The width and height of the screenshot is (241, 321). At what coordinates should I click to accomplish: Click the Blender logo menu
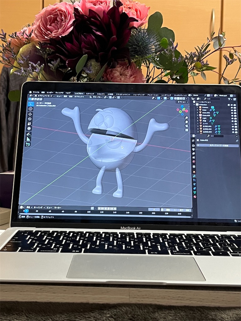pos(30,92)
